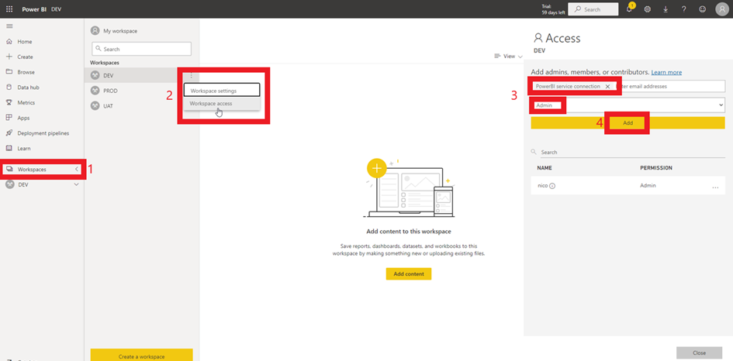Remove the PowerBI service connection chip
733x361 pixels.
pyautogui.click(x=607, y=87)
